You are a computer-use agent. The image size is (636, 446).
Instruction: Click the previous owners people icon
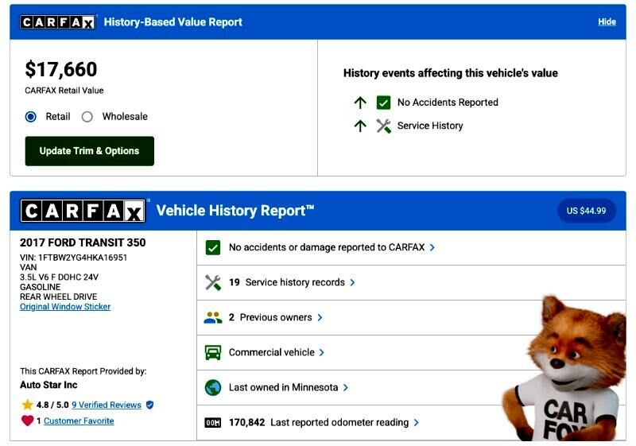pyautogui.click(x=212, y=317)
